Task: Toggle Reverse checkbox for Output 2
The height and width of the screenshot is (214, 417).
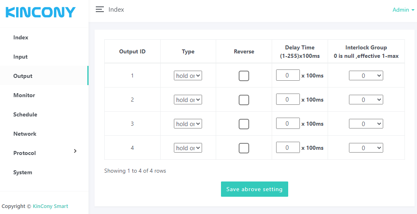Action: [244, 100]
